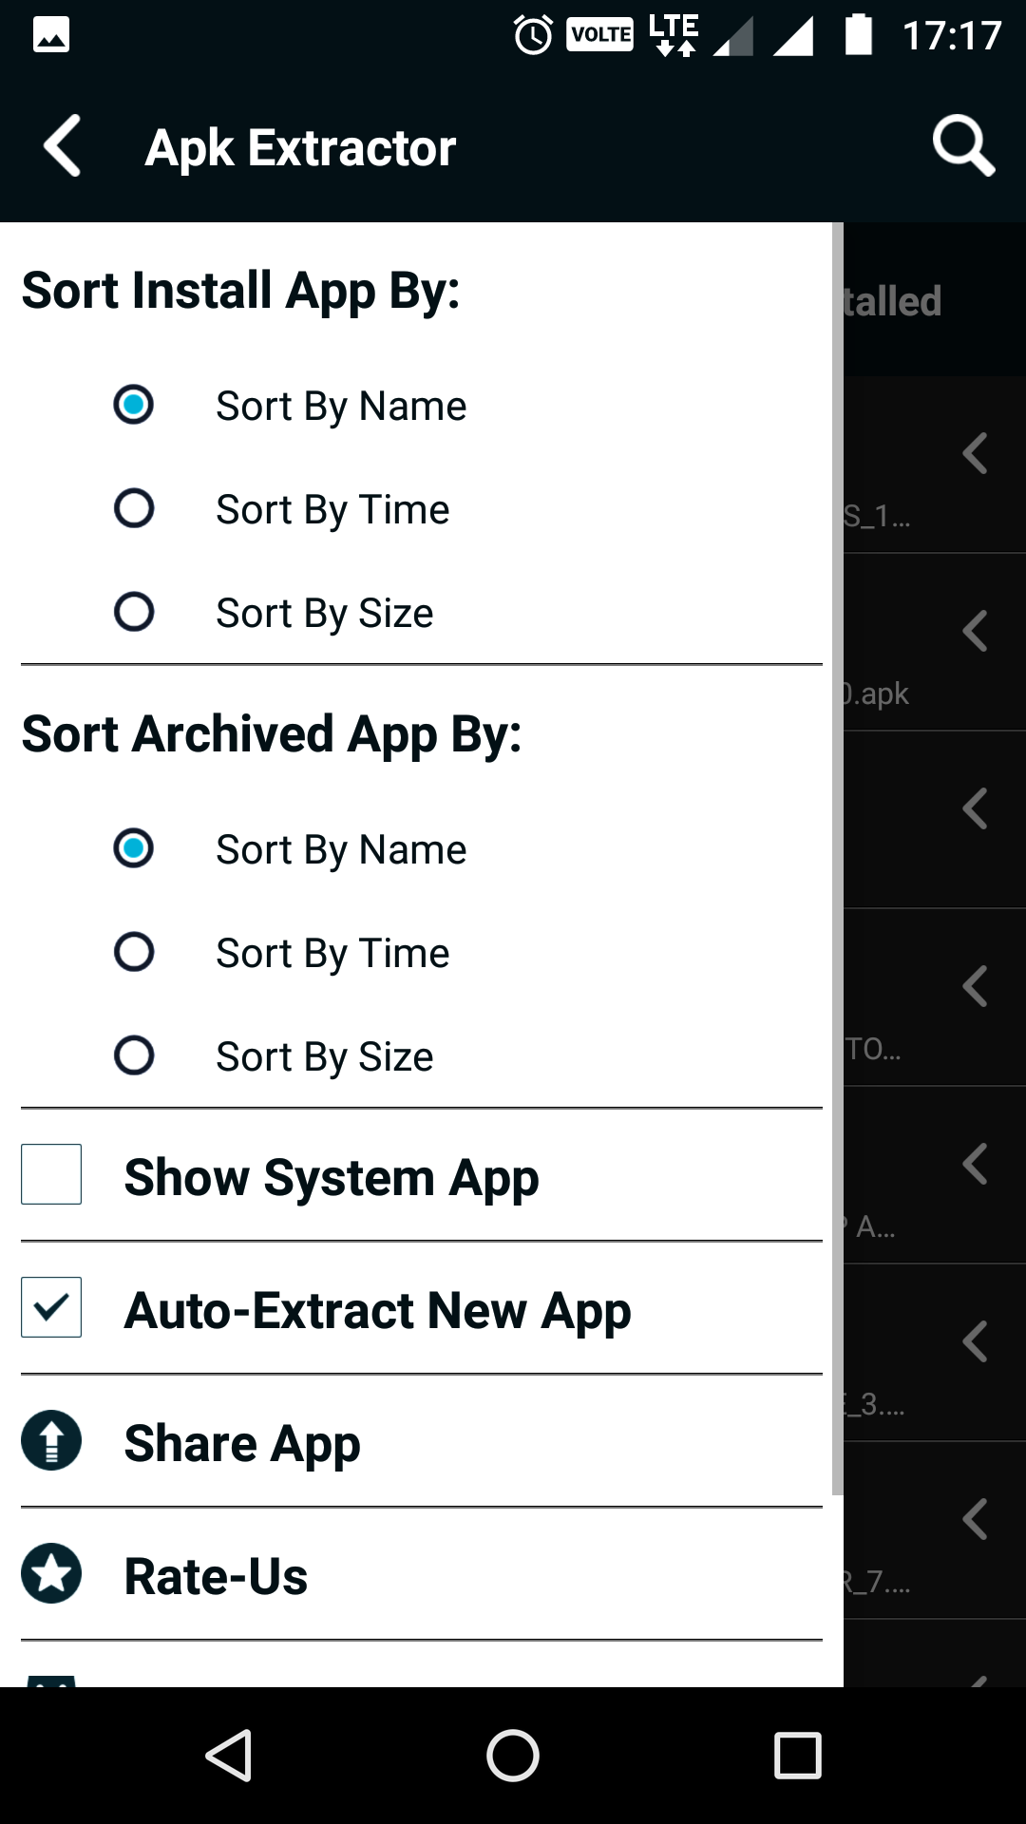Expand the chevron beside the S_1... item
This screenshot has width=1026, height=1824.
point(975,453)
